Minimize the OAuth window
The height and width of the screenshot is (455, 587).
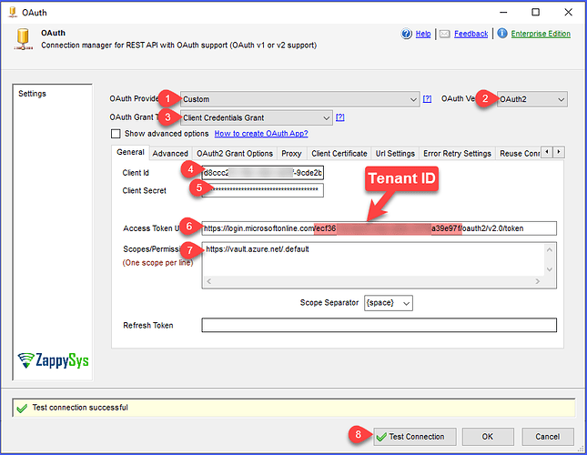click(x=503, y=13)
